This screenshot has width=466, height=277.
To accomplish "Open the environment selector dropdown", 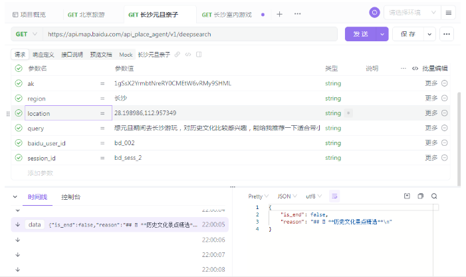I will (412, 13).
